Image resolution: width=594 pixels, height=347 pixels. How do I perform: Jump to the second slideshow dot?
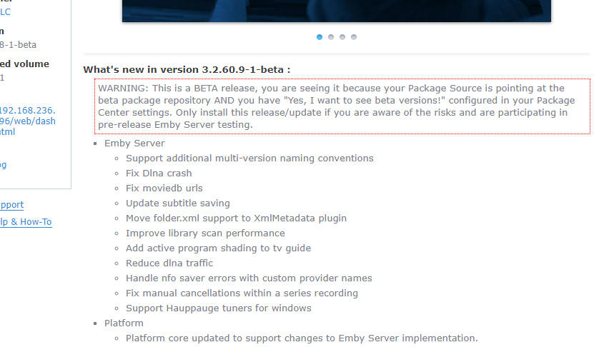click(x=331, y=37)
